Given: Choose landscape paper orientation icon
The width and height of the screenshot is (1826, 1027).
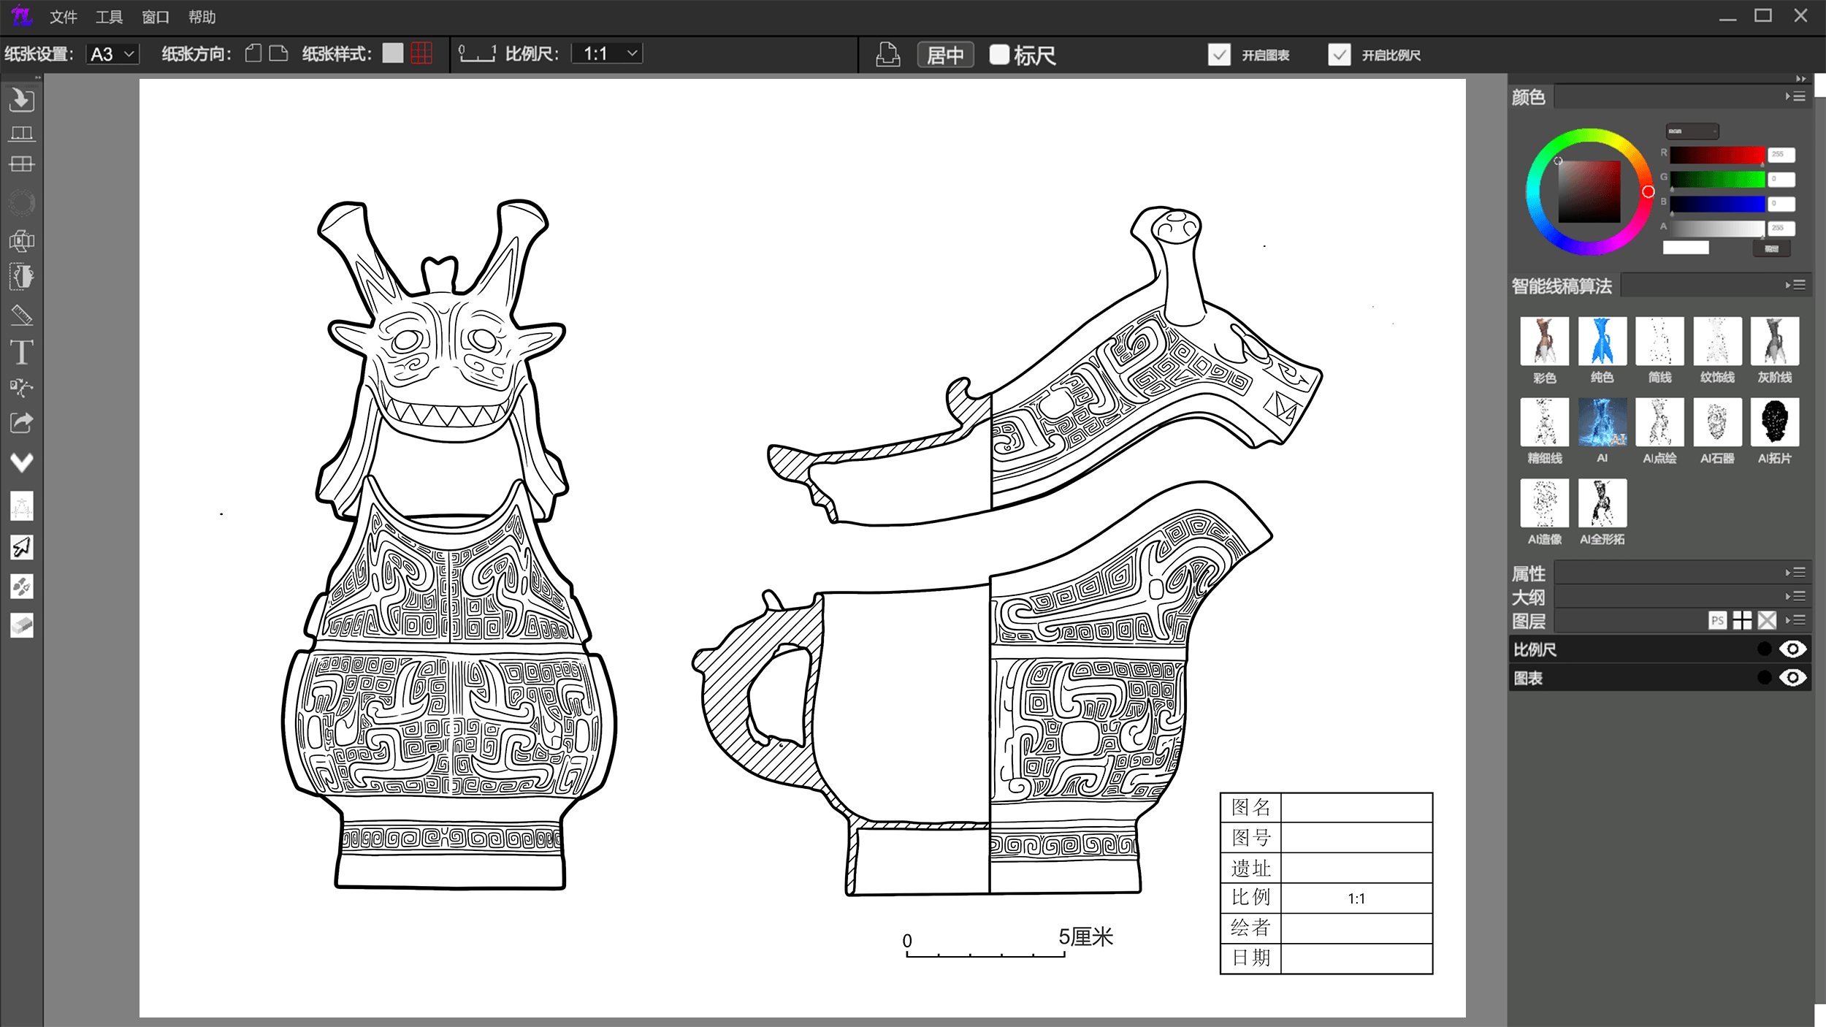Looking at the screenshot, I should [278, 53].
